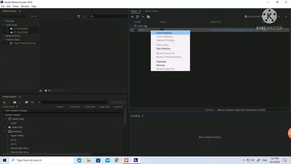
Task: Click the Remove minus icon in Queue toolbar
Action: [x=143, y=17]
